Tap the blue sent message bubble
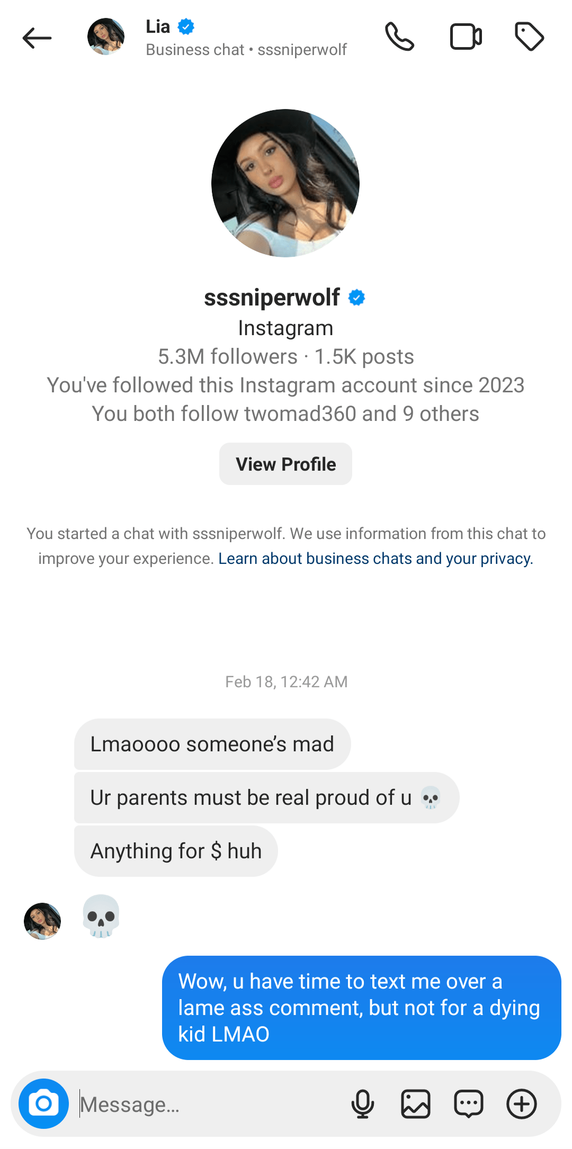This screenshot has width=572, height=1149. coord(361,1008)
